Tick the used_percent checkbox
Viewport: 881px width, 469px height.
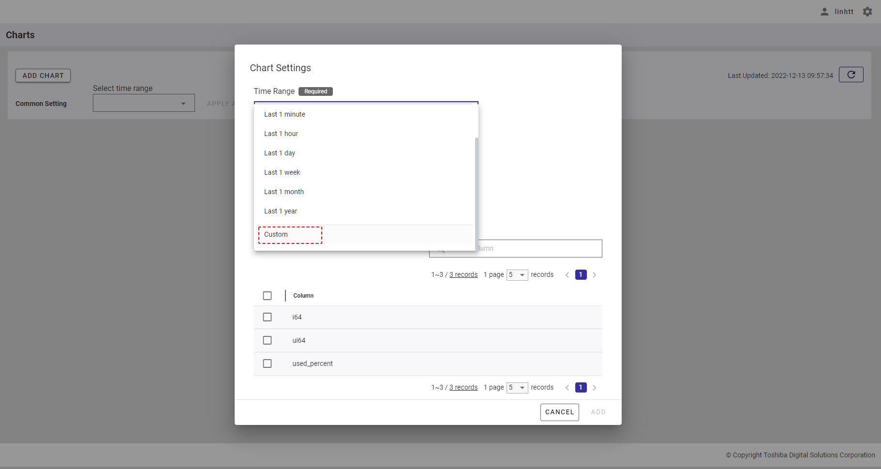[x=267, y=363]
